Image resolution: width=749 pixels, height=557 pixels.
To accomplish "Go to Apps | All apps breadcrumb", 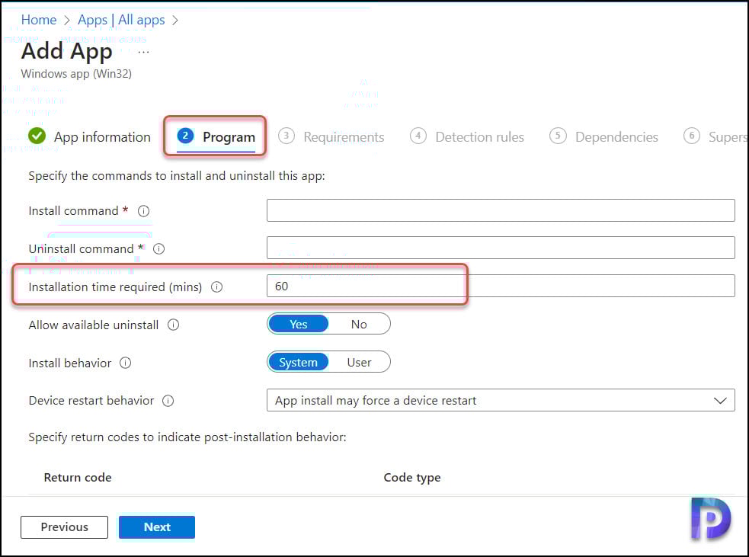I will [121, 20].
